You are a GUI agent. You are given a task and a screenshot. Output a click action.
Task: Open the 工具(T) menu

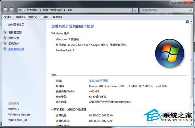tap(45, 17)
